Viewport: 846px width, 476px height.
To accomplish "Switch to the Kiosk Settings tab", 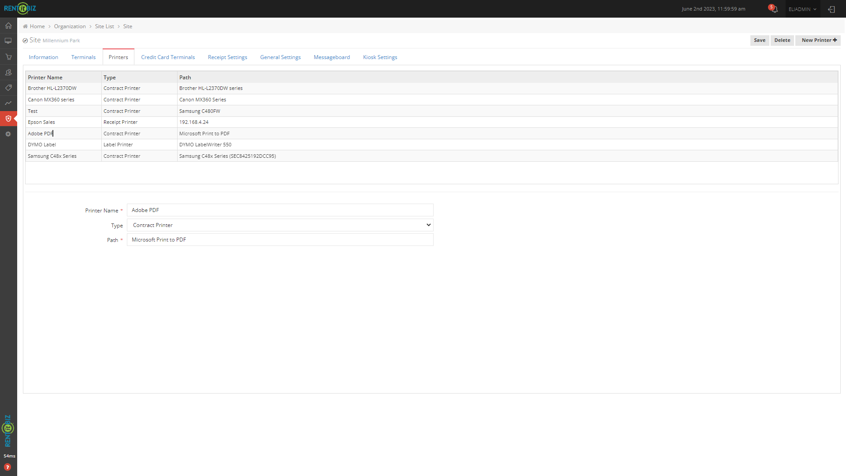I will click(x=380, y=57).
